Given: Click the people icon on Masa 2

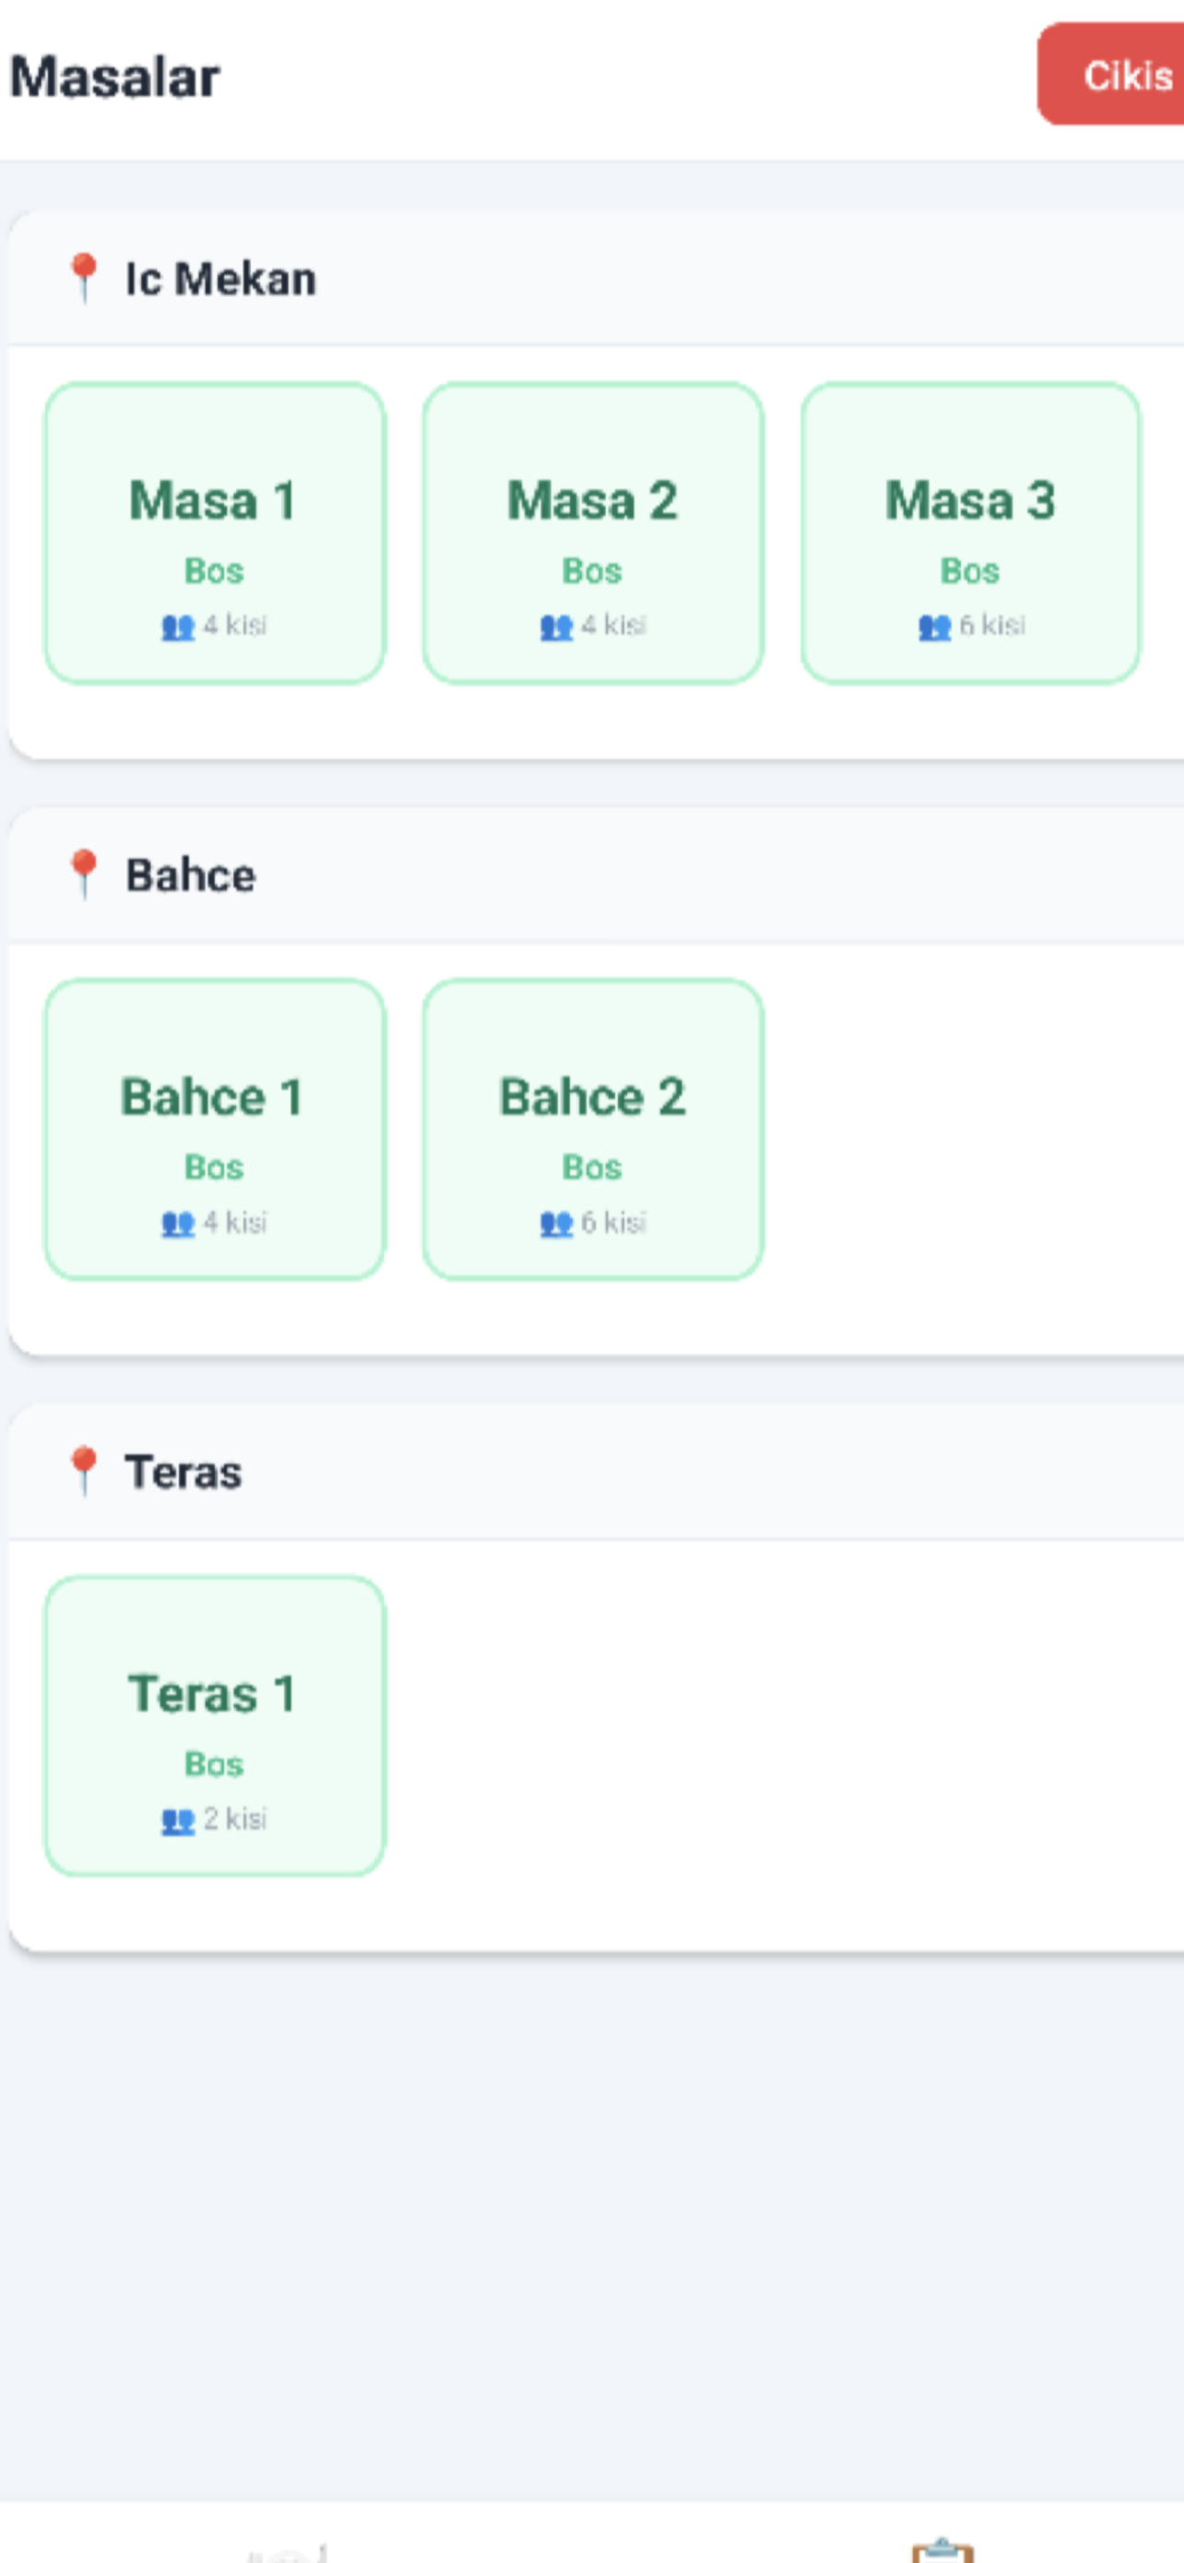Looking at the screenshot, I should click(556, 626).
